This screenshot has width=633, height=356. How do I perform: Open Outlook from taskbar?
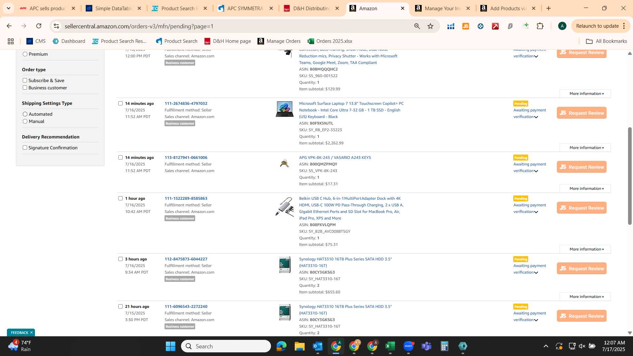(317, 346)
